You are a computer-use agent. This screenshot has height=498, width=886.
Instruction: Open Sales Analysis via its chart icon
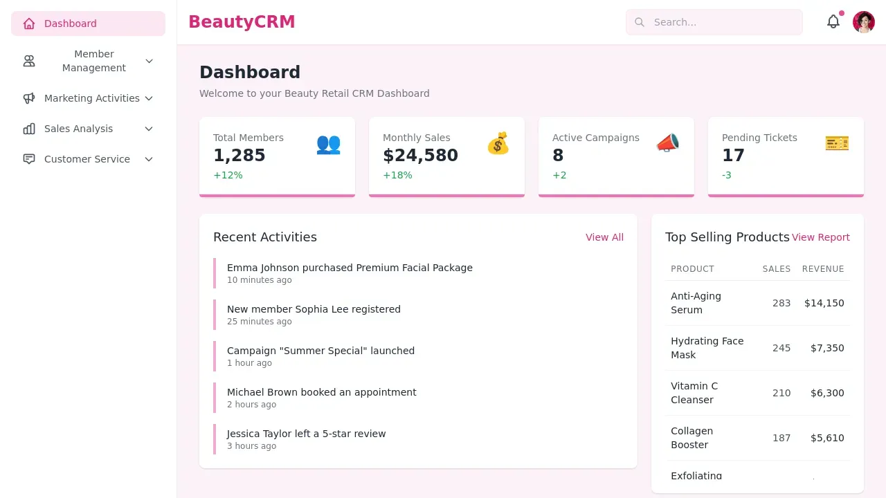click(29, 129)
